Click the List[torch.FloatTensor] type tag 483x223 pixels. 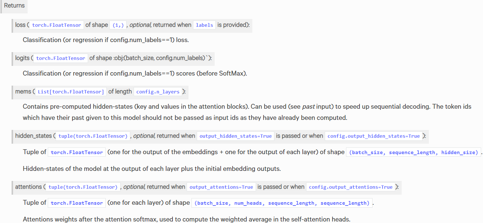tap(71, 92)
